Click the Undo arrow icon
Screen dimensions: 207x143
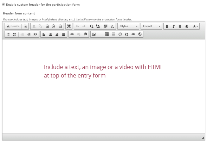point(77,26)
